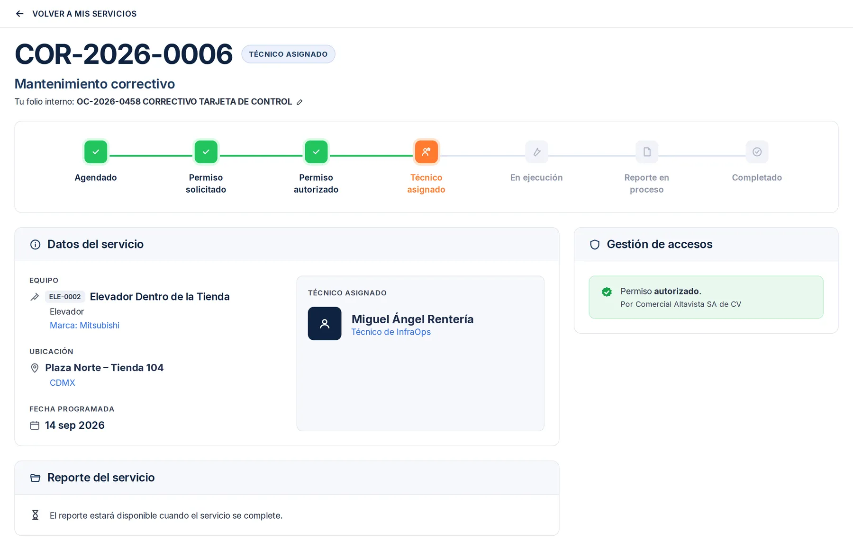Viewport: 853px width, 540px height.
Task: Click Plaza Norte – Tienda 104 text
Action: tap(104, 368)
